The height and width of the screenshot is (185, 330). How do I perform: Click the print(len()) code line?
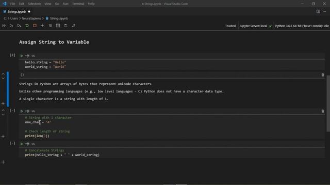(37, 136)
